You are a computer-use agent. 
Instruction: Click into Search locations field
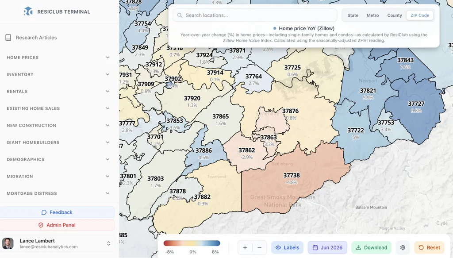click(255, 15)
